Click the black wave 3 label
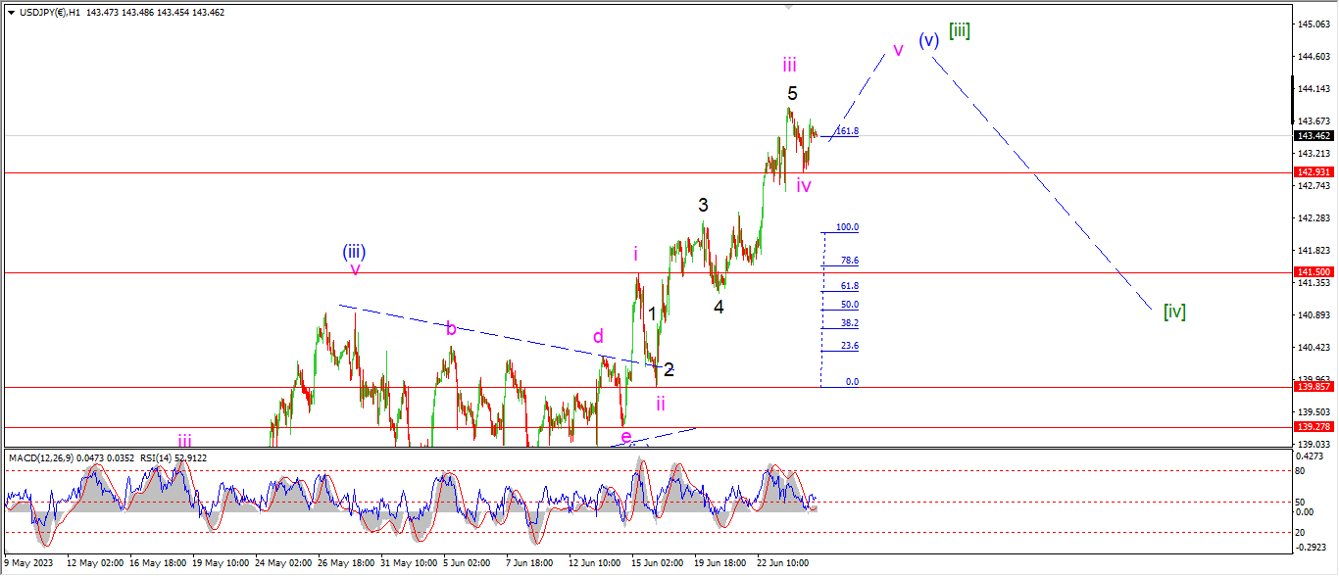1339x576 pixels. tap(703, 205)
